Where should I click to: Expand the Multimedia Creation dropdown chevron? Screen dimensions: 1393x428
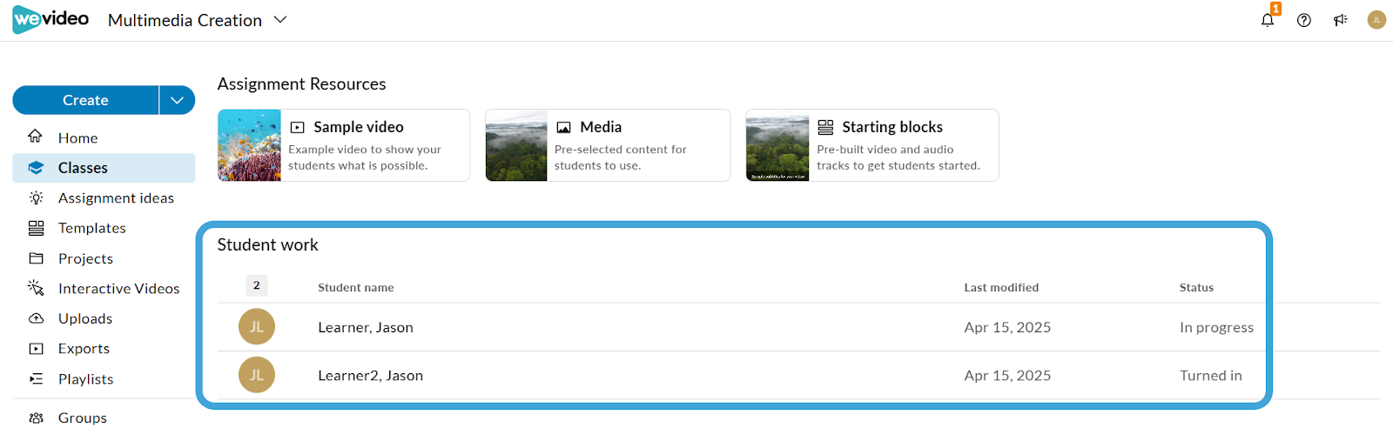(280, 19)
